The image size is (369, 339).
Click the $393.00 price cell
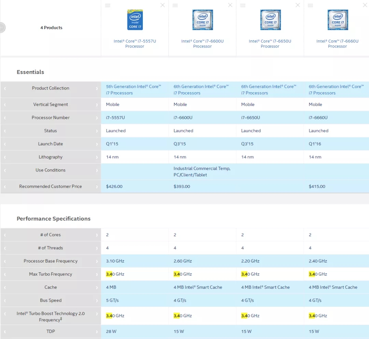tap(182, 186)
